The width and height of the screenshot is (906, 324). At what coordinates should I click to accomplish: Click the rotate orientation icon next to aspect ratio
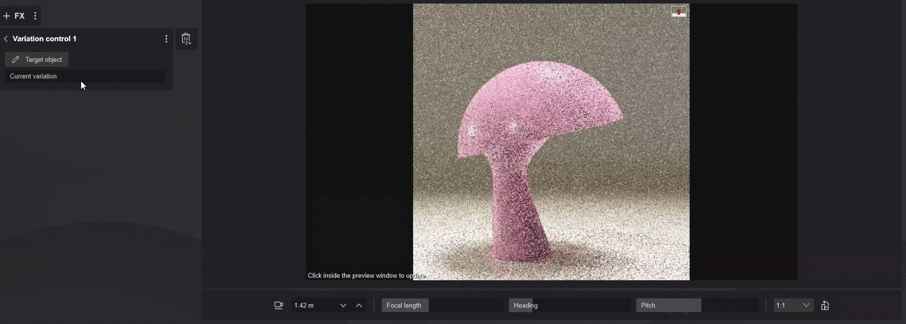(825, 305)
